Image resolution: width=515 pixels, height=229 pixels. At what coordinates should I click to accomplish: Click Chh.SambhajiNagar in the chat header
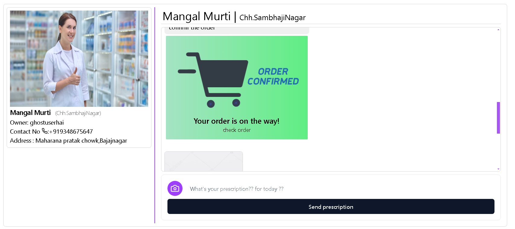[272, 18]
